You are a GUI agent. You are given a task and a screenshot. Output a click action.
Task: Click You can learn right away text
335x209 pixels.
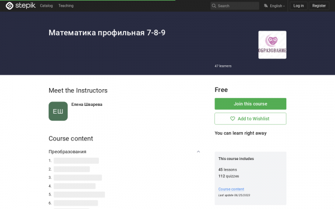(x=241, y=133)
